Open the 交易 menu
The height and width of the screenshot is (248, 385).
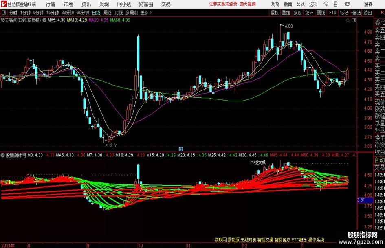pos(166,4)
